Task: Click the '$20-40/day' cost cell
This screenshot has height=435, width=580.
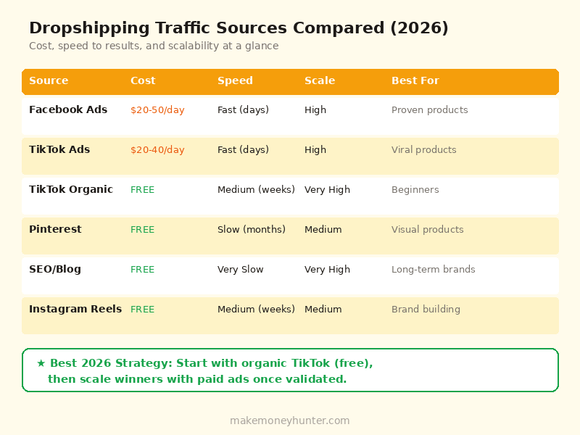Action: 157,150
